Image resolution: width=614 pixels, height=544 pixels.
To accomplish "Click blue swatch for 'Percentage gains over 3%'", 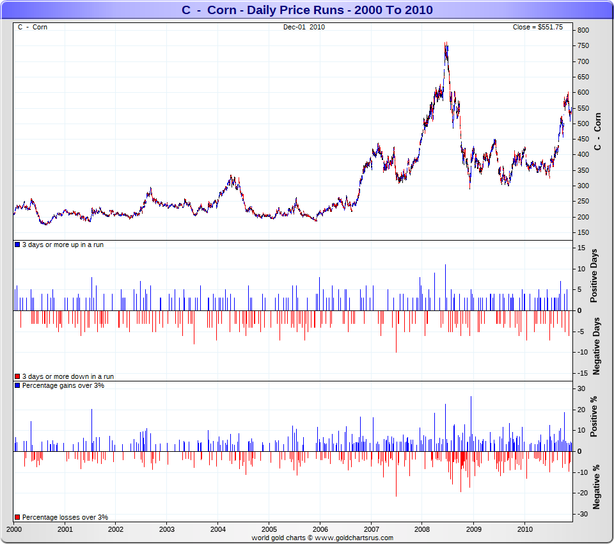I will (x=17, y=386).
